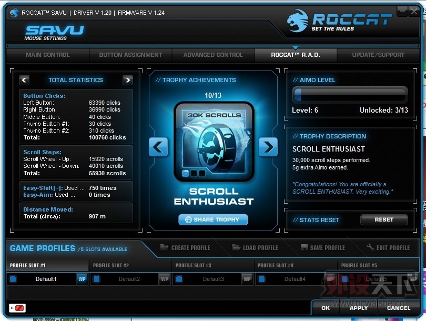426x321 pixels.
Task: Select Profile Slot #3 tab
Action: point(213,265)
